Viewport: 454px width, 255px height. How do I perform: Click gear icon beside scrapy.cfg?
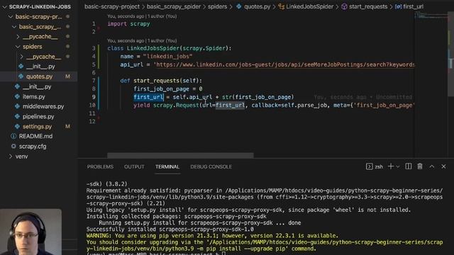pos(13,146)
